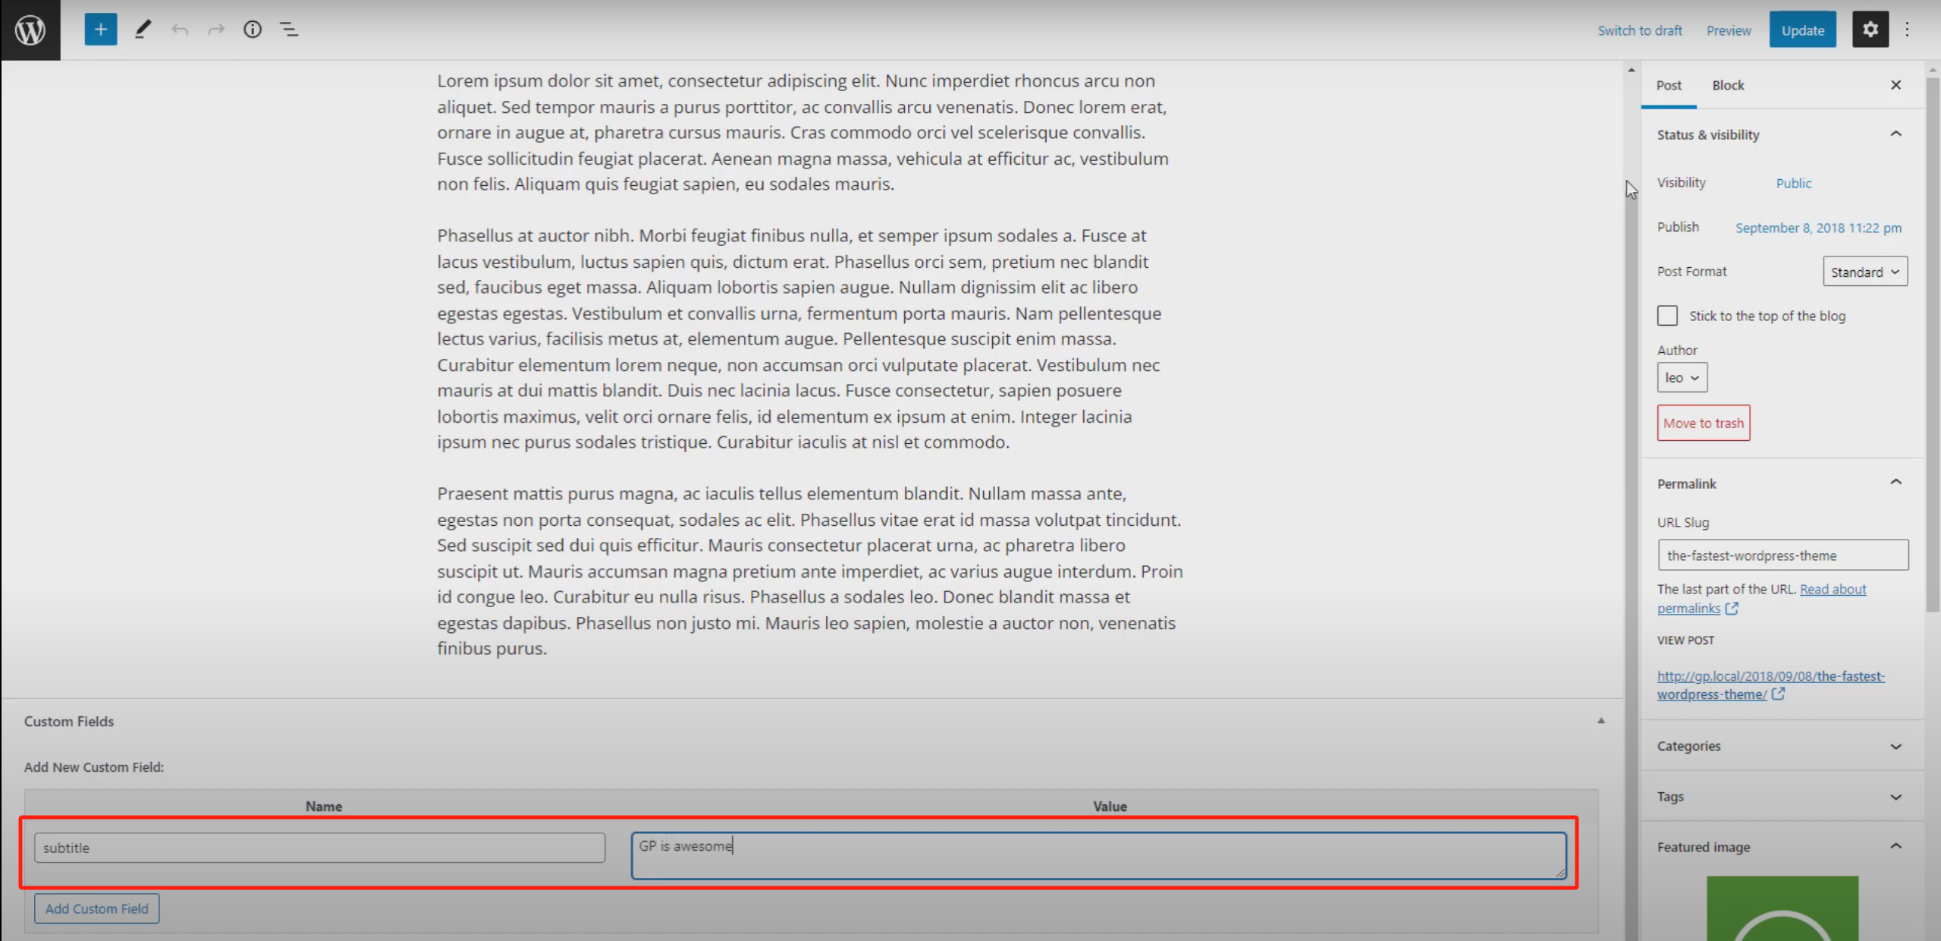1941x941 pixels.
Task: Open the Settings gear icon
Action: point(1870,29)
